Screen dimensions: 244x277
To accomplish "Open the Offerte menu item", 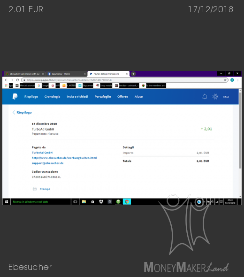I will tap(123, 96).
